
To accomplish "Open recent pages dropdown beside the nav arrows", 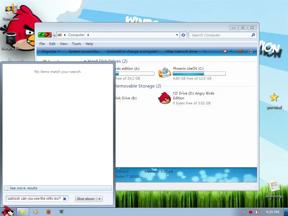I will (x=54, y=35).
